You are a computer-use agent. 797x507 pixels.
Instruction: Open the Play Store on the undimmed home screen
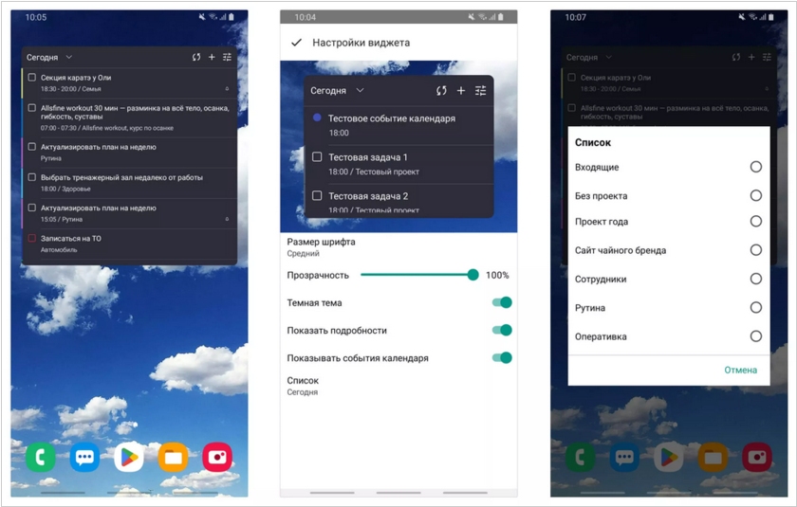coord(129,458)
